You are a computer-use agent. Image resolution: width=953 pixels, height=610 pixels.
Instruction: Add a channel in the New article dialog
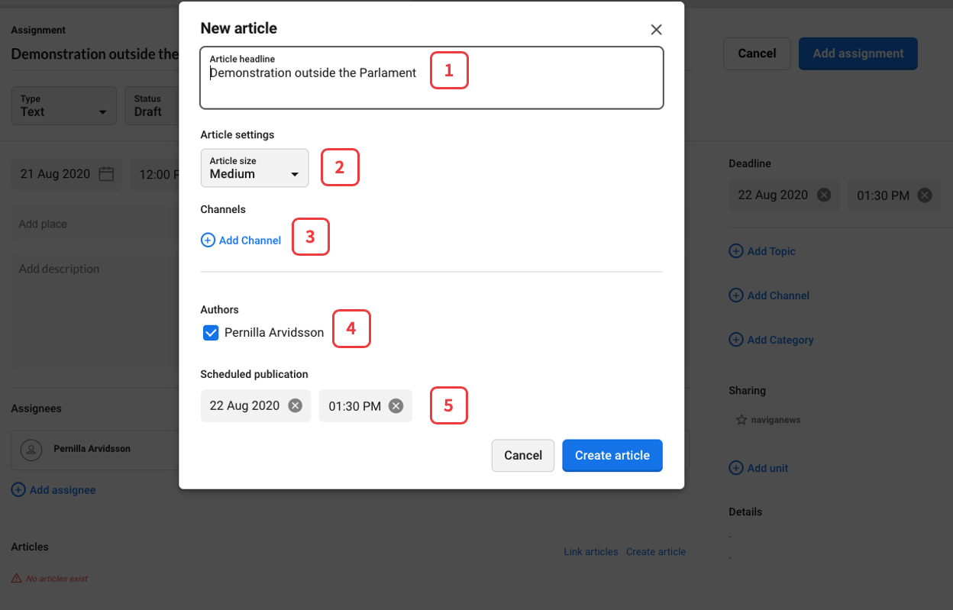[241, 240]
